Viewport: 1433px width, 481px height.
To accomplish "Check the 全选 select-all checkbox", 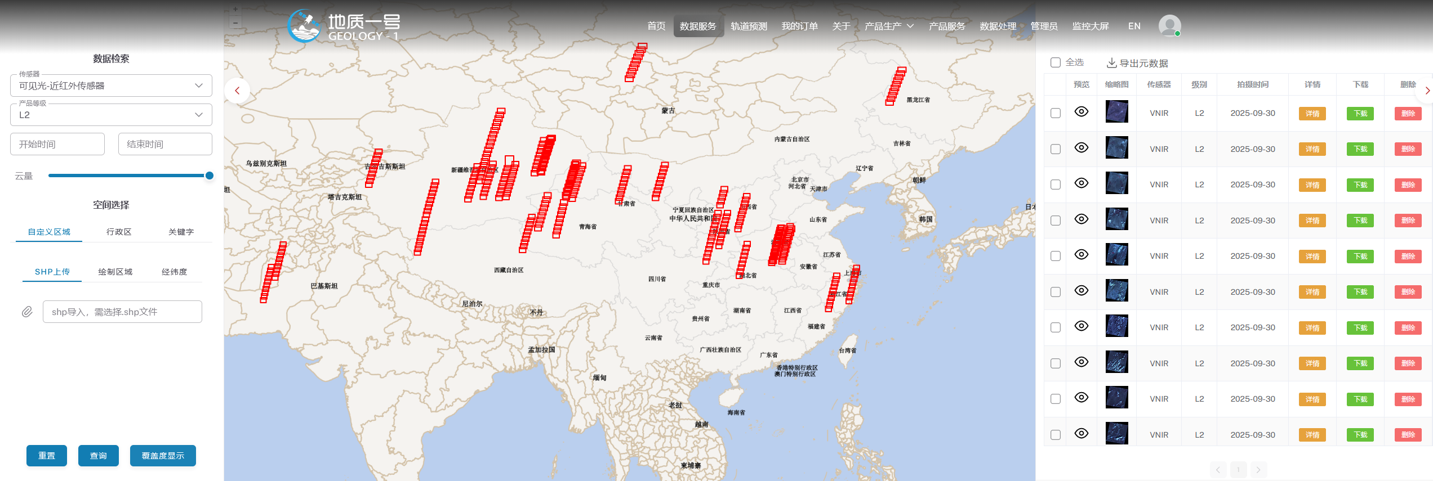I will [x=1056, y=62].
